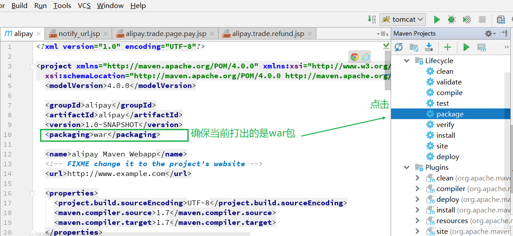
Task: Select the verify lifecycle phase
Action: click(x=445, y=124)
